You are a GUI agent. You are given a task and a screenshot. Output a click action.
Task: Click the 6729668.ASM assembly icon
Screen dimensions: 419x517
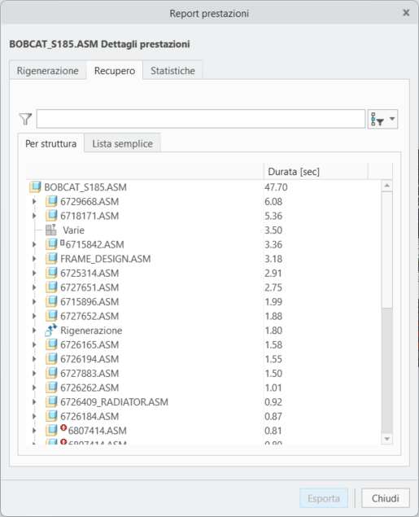point(51,201)
